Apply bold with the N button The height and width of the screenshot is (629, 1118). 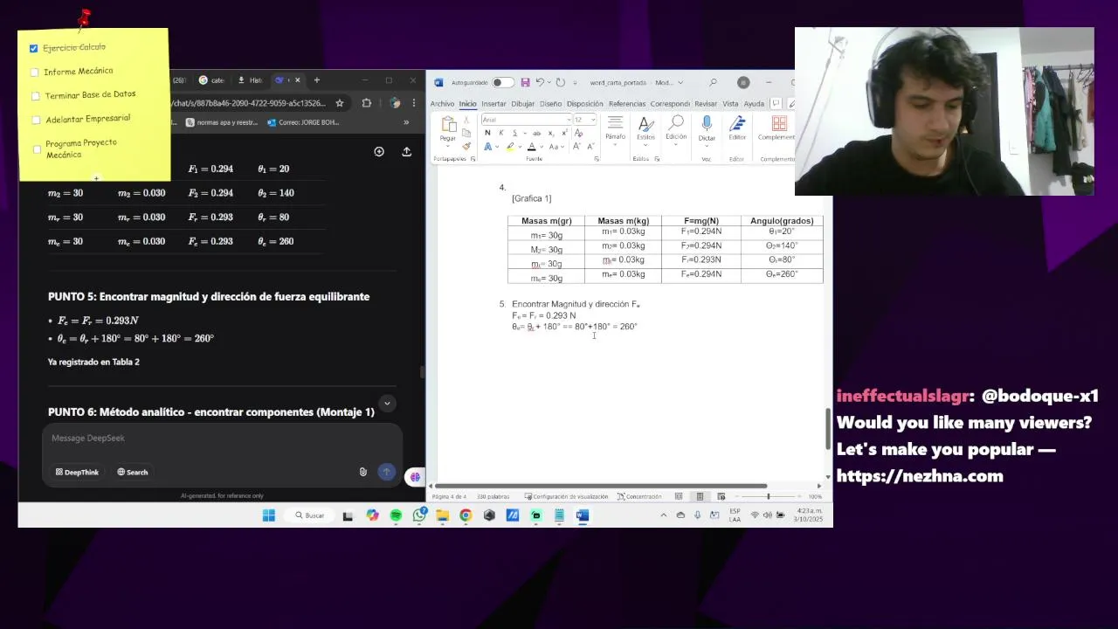tap(487, 133)
